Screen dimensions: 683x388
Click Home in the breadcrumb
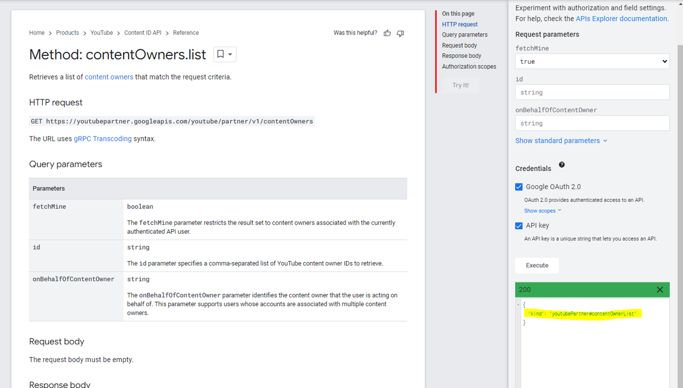pos(37,33)
